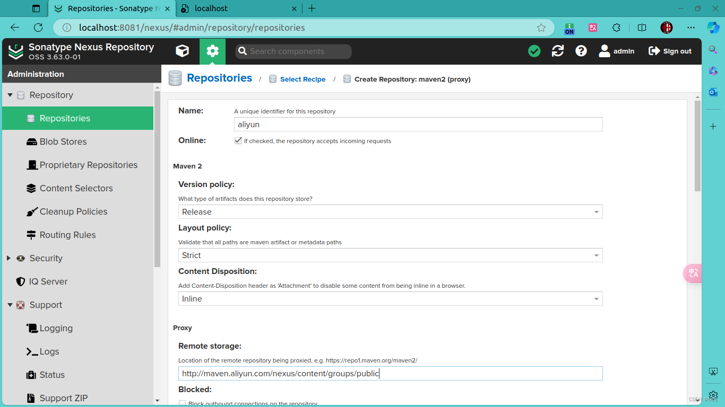The width and height of the screenshot is (725, 407).
Task: Bookmark this page with the star icon
Action: (x=541, y=28)
